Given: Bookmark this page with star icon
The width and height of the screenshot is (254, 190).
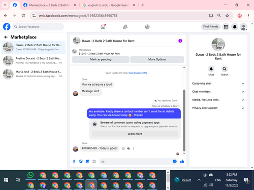Looking at the screenshot, I should pos(227,16).
